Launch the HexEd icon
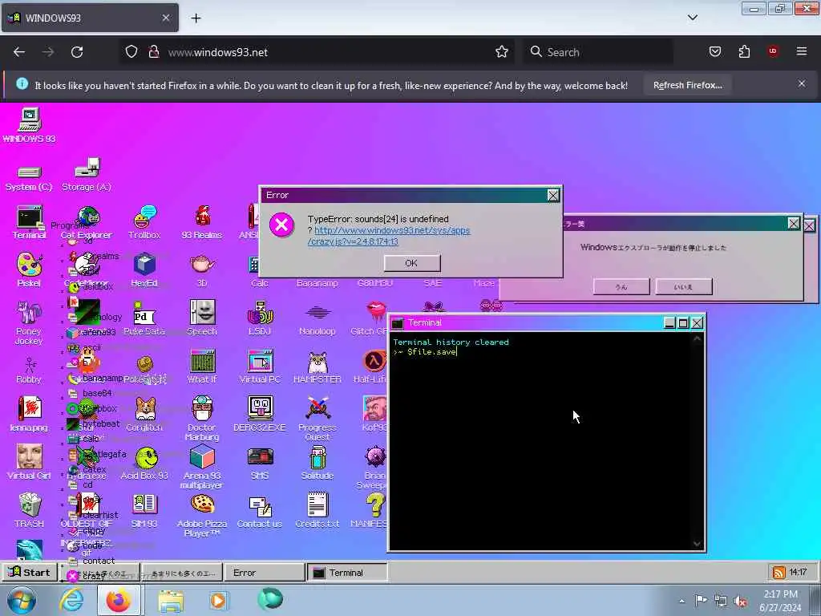 [144, 269]
